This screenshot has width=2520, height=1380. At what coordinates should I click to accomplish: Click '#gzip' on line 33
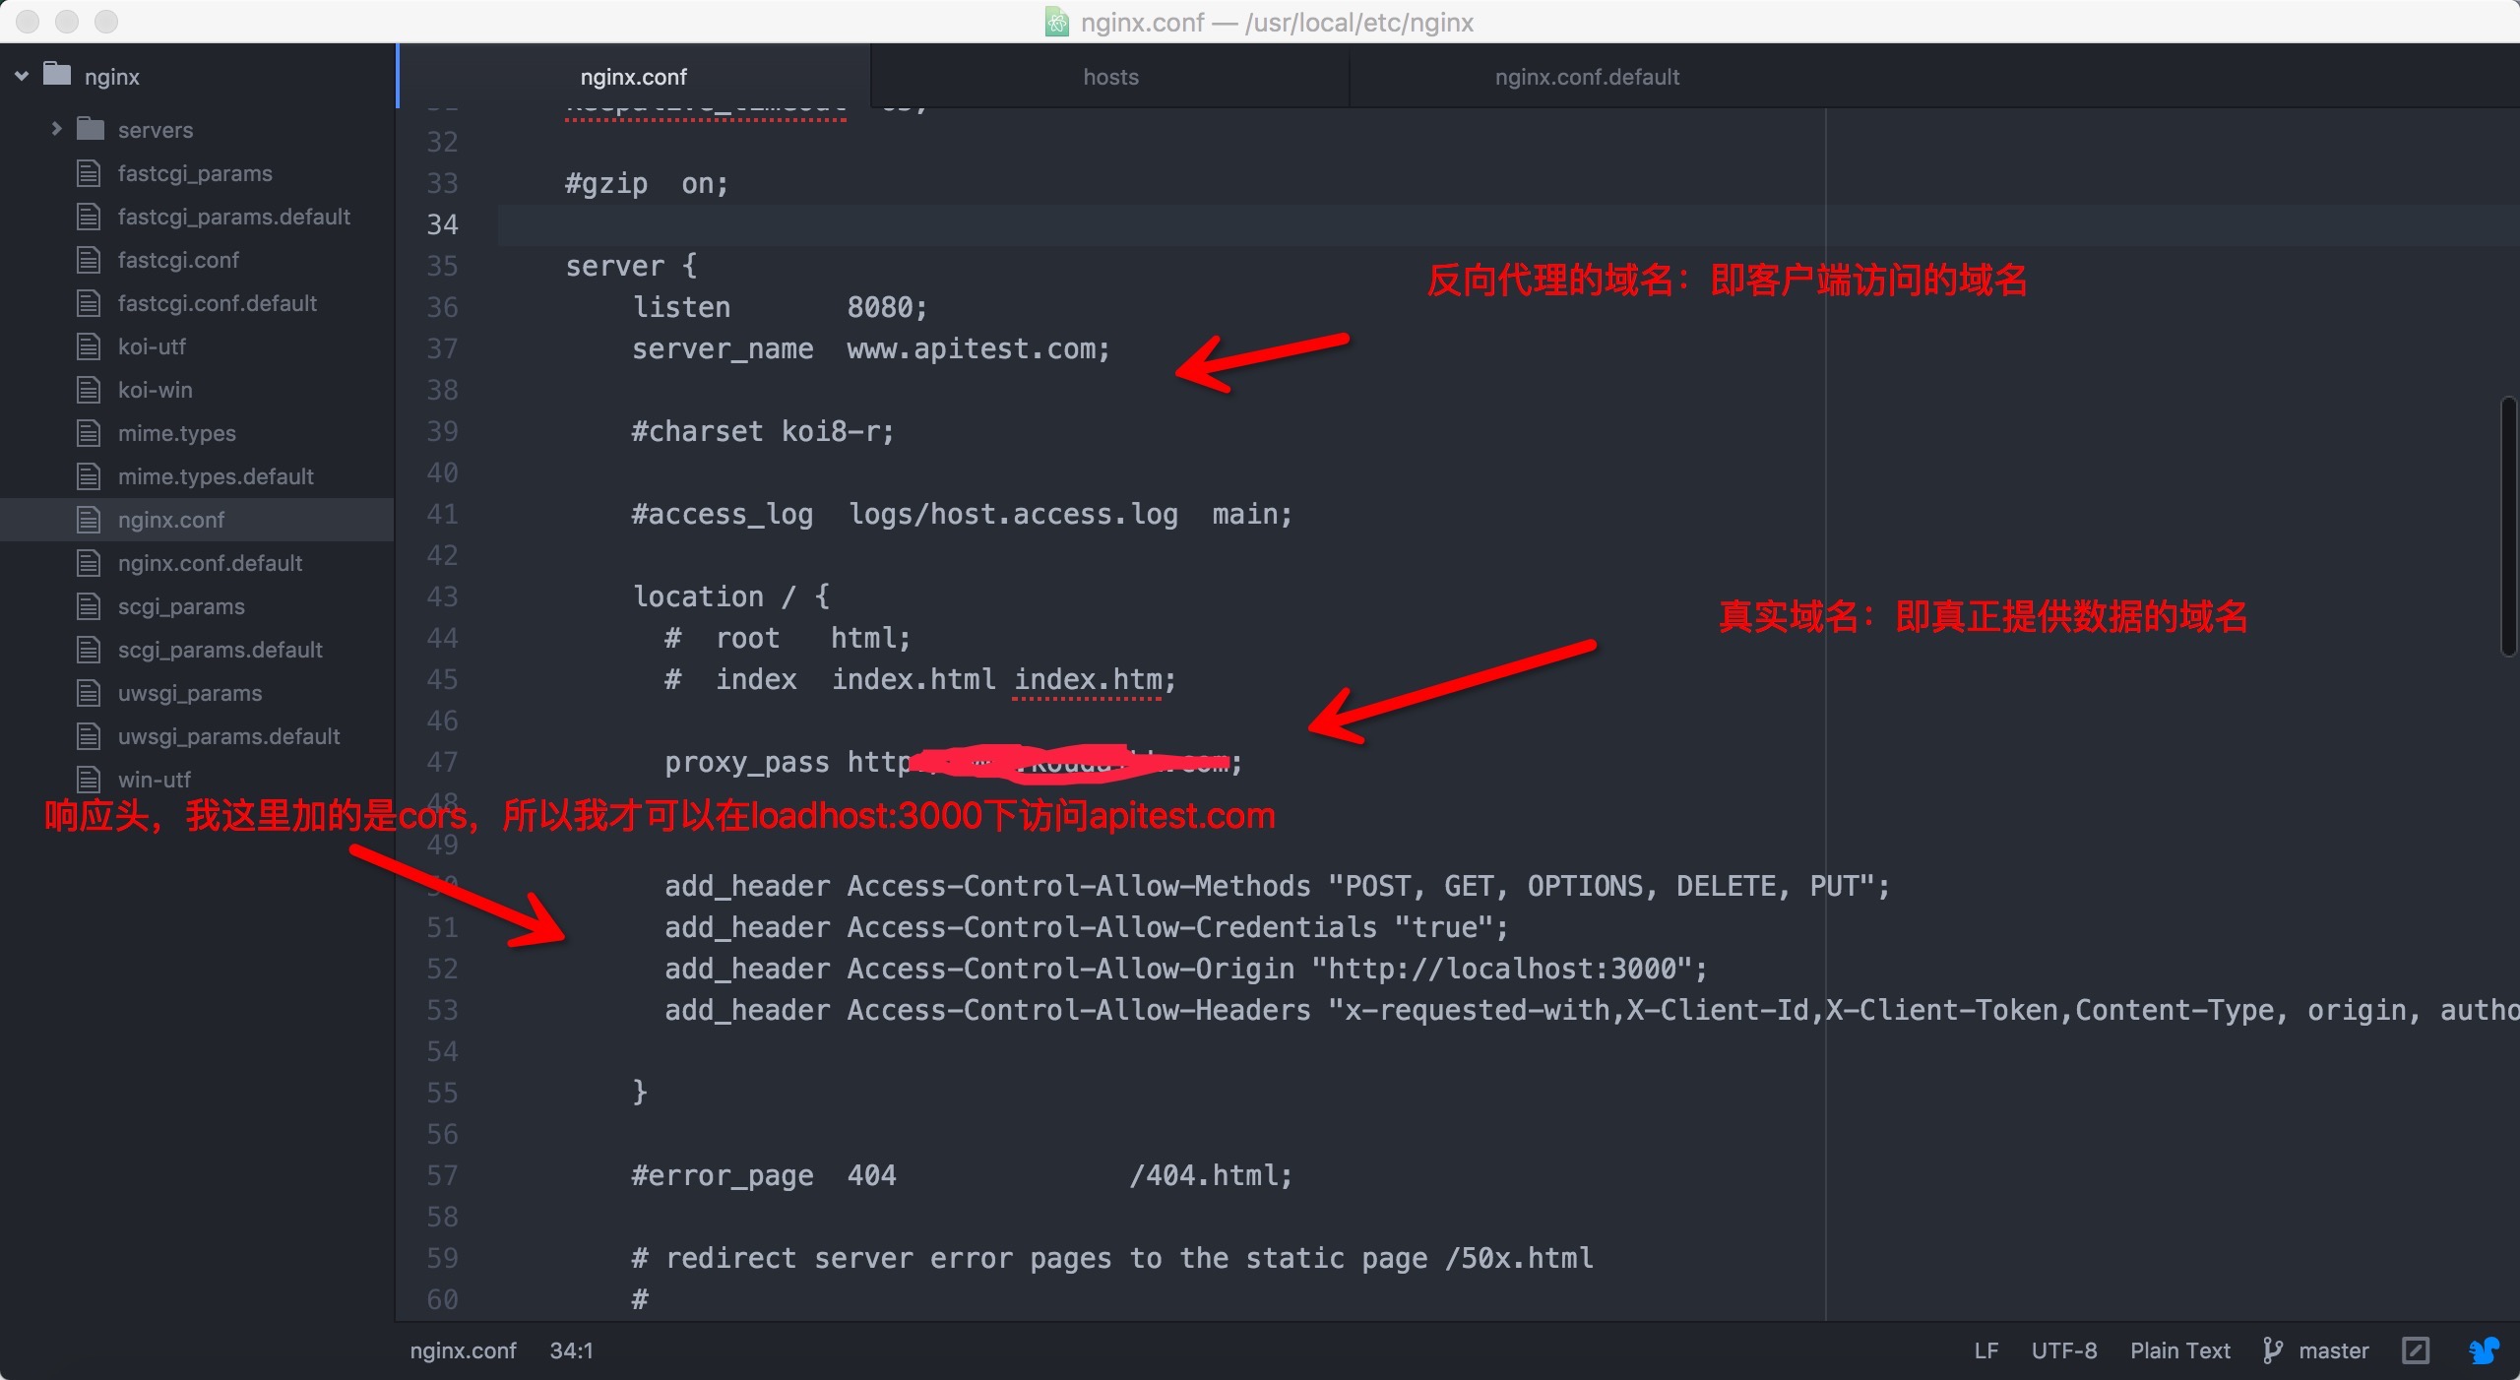point(606,184)
